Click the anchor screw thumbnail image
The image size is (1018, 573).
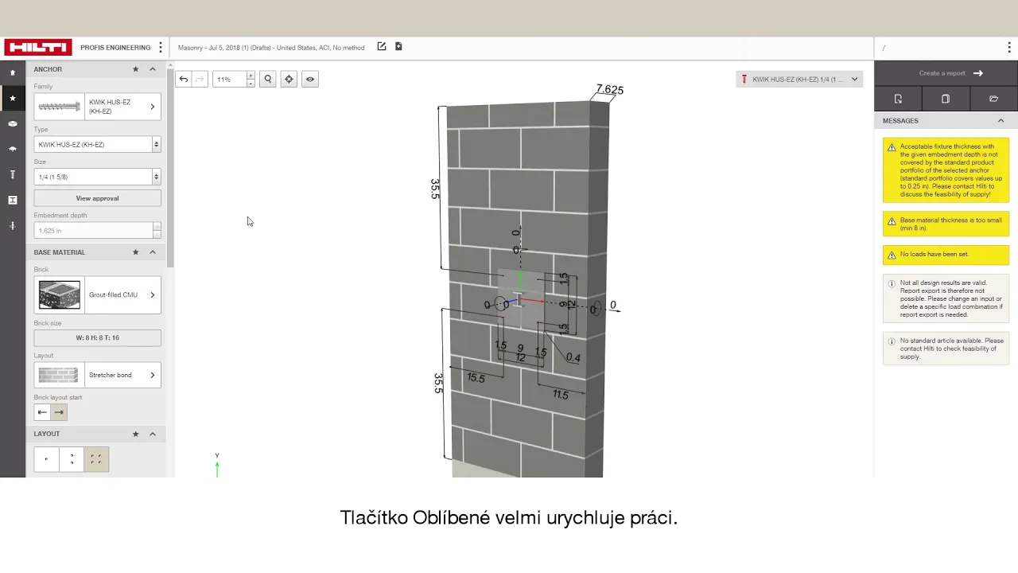click(x=59, y=107)
